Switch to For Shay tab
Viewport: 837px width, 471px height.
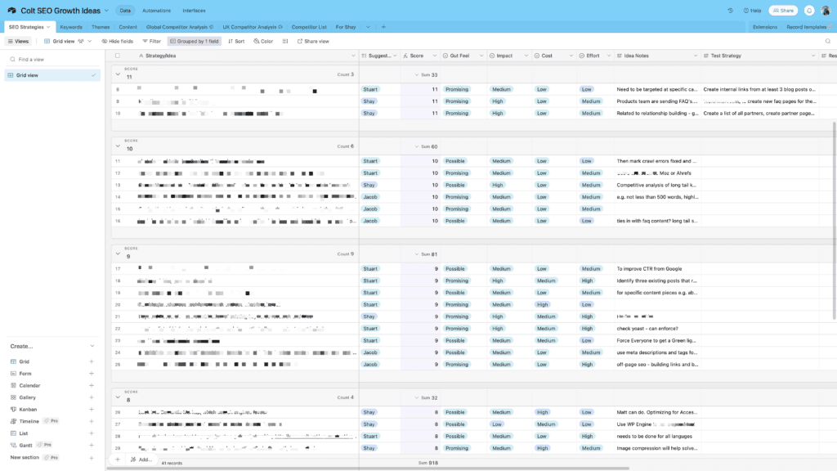[x=346, y=27]
